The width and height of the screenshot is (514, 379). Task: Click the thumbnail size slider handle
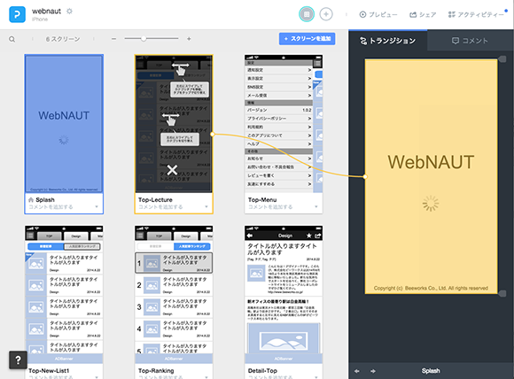144,39
